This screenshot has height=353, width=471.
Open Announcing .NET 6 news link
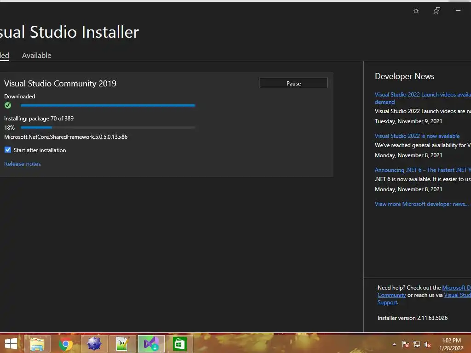(423, 170)
